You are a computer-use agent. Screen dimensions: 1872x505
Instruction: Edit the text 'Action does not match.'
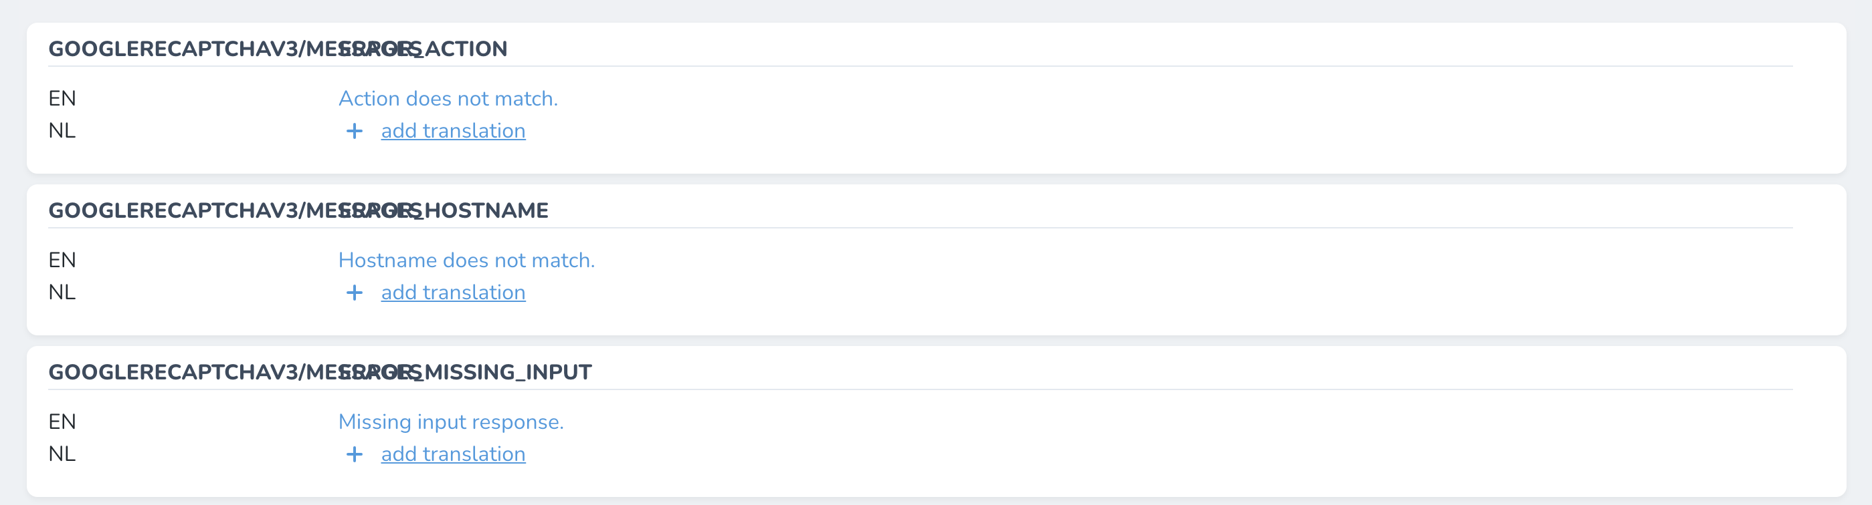448,99
